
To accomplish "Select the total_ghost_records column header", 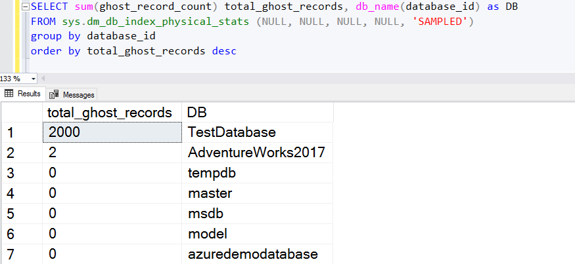I will coord(109,111).
